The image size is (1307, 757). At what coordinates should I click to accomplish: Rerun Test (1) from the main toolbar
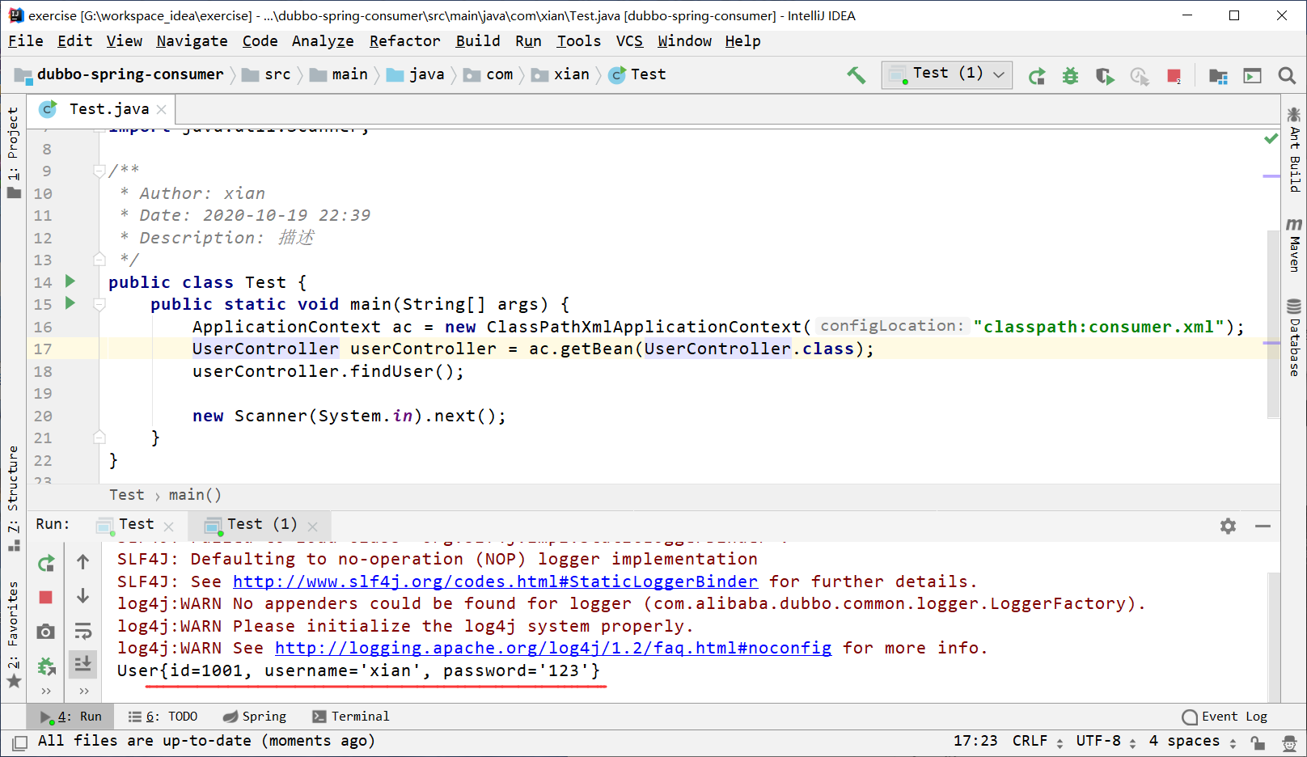[x=1036, y=76]
